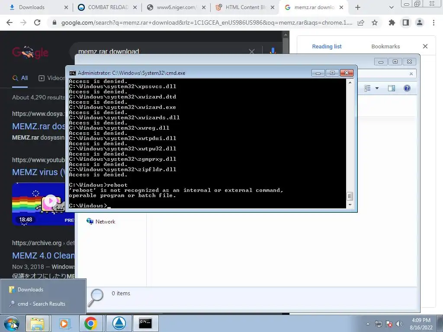443x332 pixels.
Task: Click the cmd prompt input line
Action: [207, 205]
